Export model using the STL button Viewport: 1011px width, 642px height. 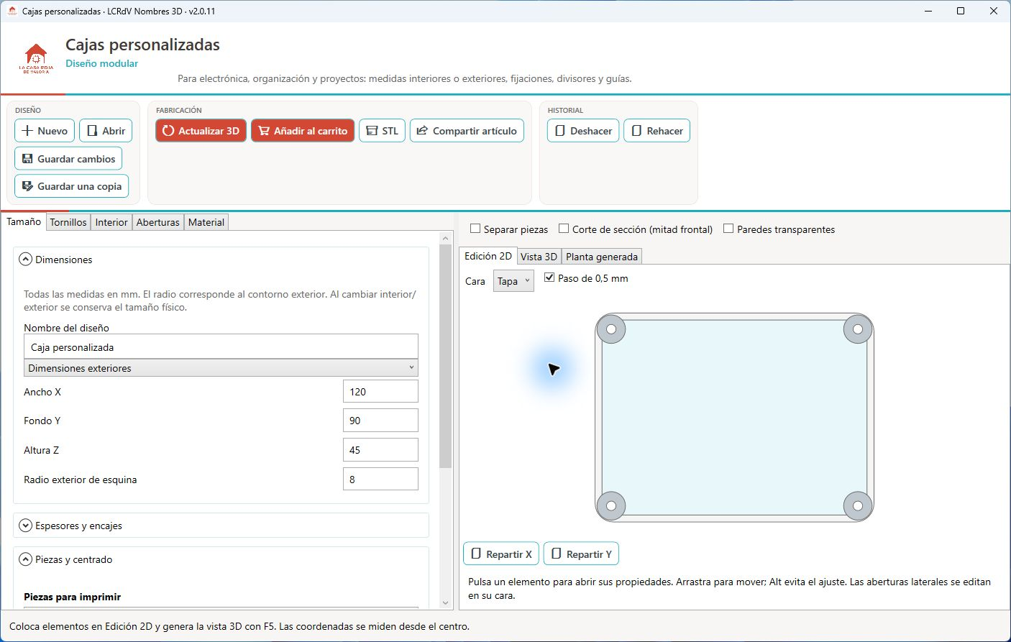pos(382,131)
